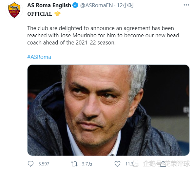This screenshot has height=170, width=194.
Task: Click the 花荣评球 watermark text
Action: tap(178, 164)
